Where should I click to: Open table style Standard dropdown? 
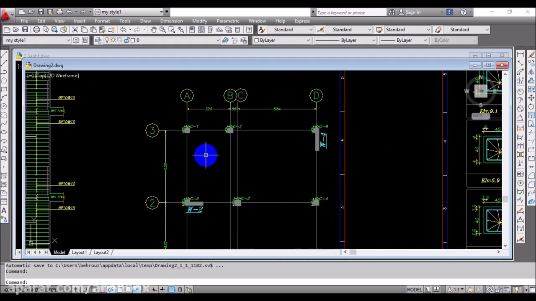(408, 30)
